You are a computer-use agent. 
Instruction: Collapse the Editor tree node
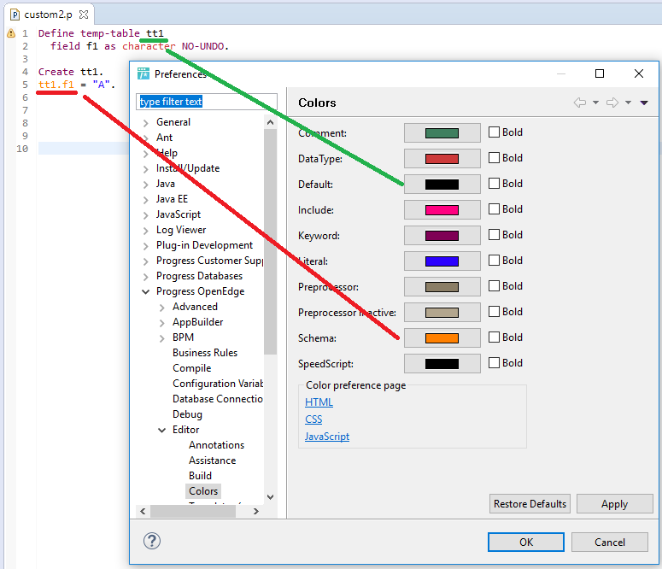coord(162,430)
